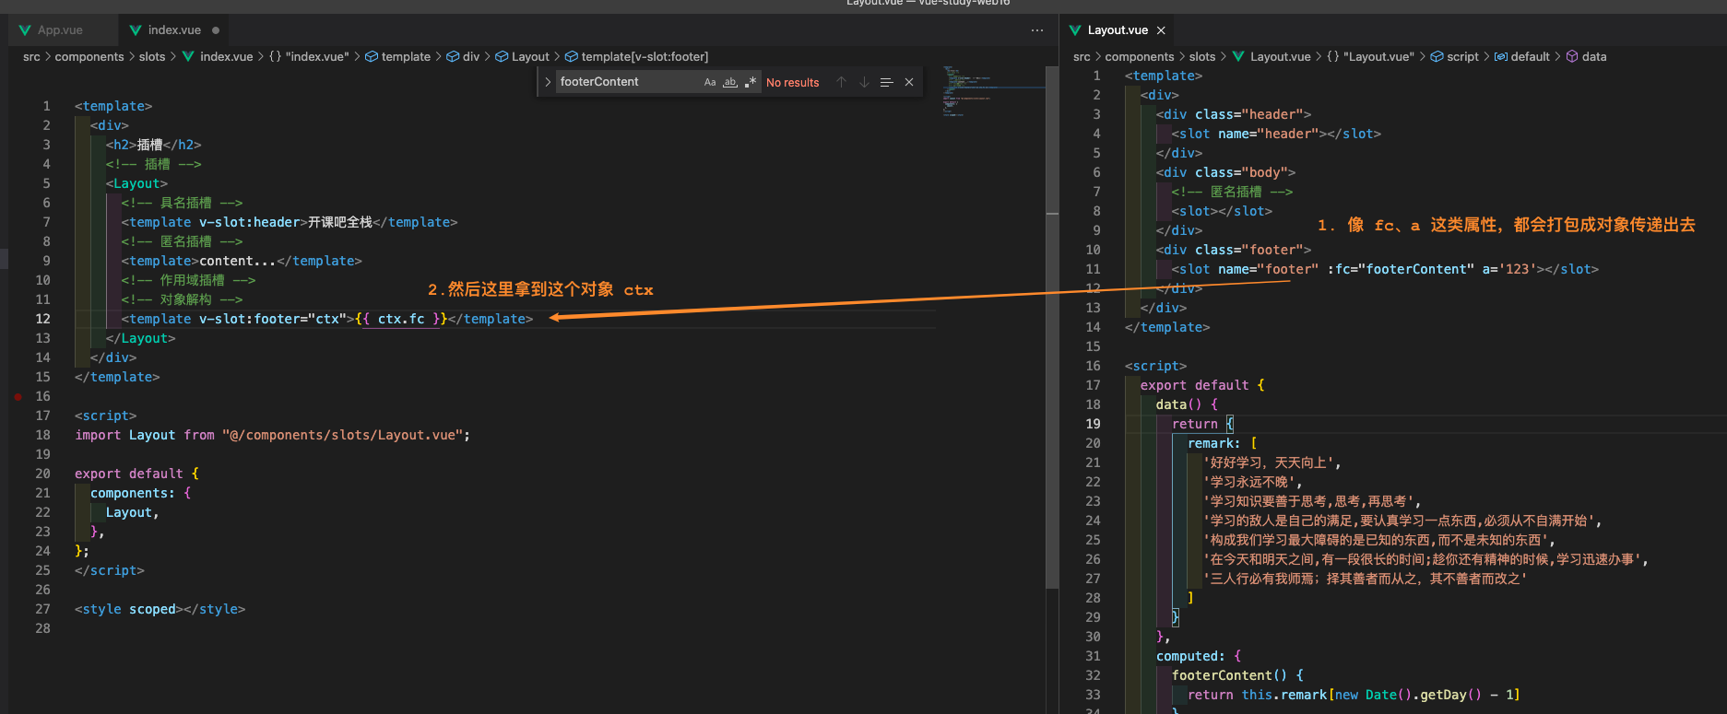Open the 'data' breadcrumb in right editor
The image size is (1727, 714).
pyautogui.click(x=1586, y=56)
